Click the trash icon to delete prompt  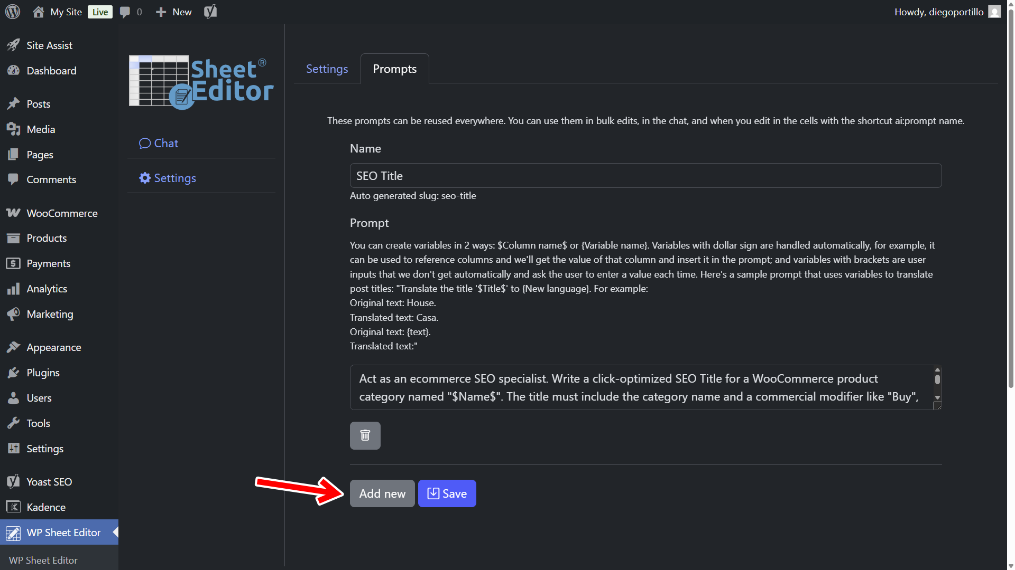[x=365, y=435]
